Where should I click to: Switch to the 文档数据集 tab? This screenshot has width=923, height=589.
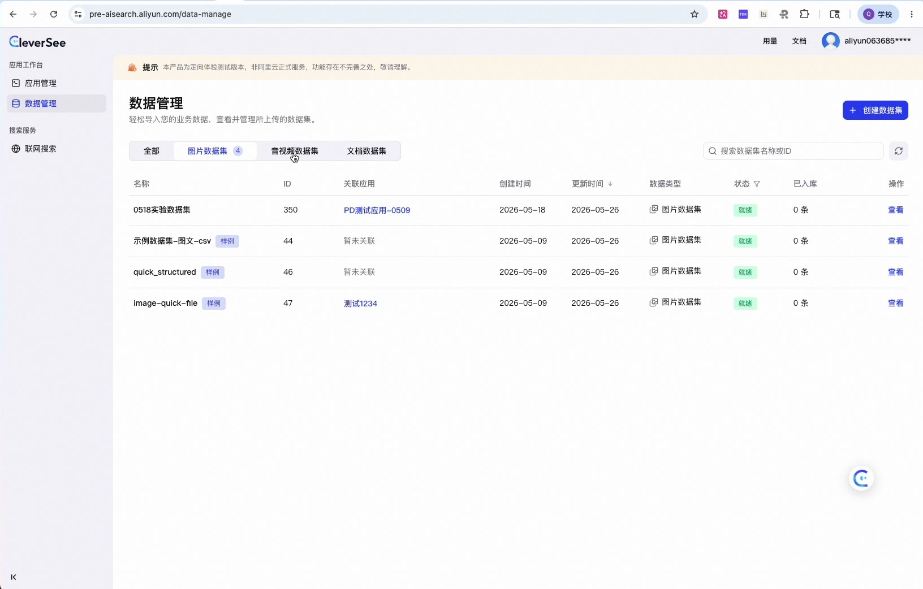pos(366,151)
